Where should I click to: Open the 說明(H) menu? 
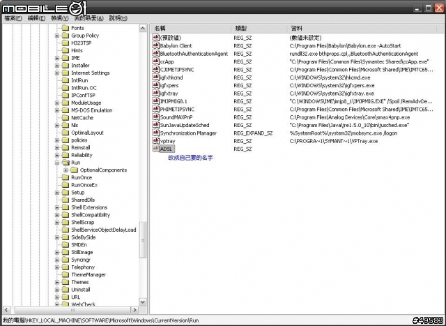118,18
